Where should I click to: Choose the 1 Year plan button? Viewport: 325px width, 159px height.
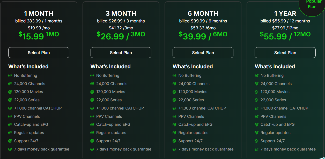coord(285,53)
